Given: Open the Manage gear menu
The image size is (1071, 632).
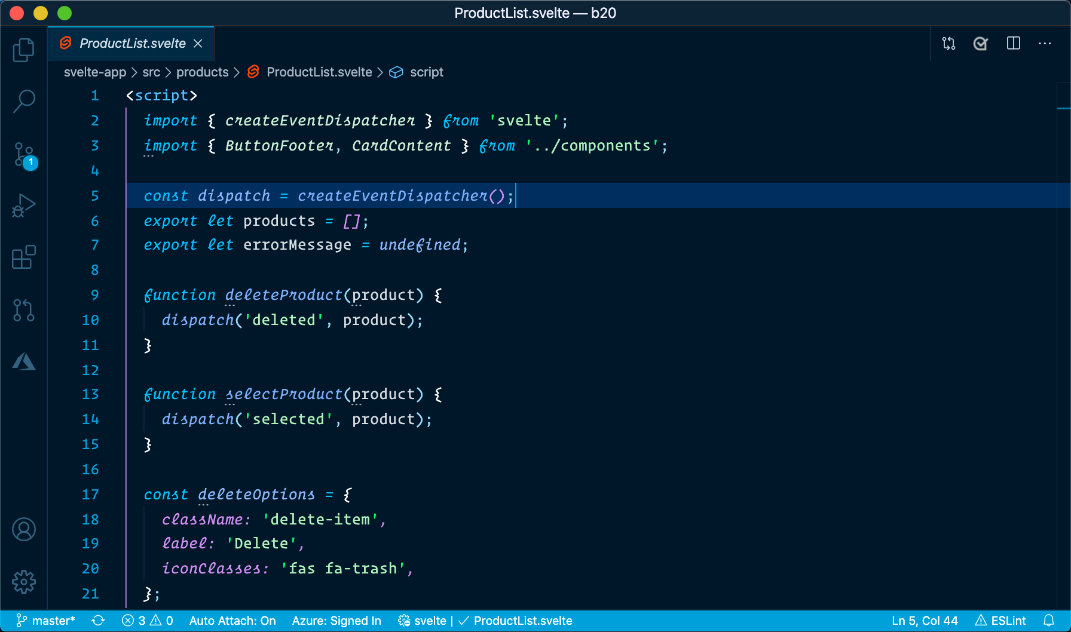Looking at the screenshot, I should tap(23, 581).
